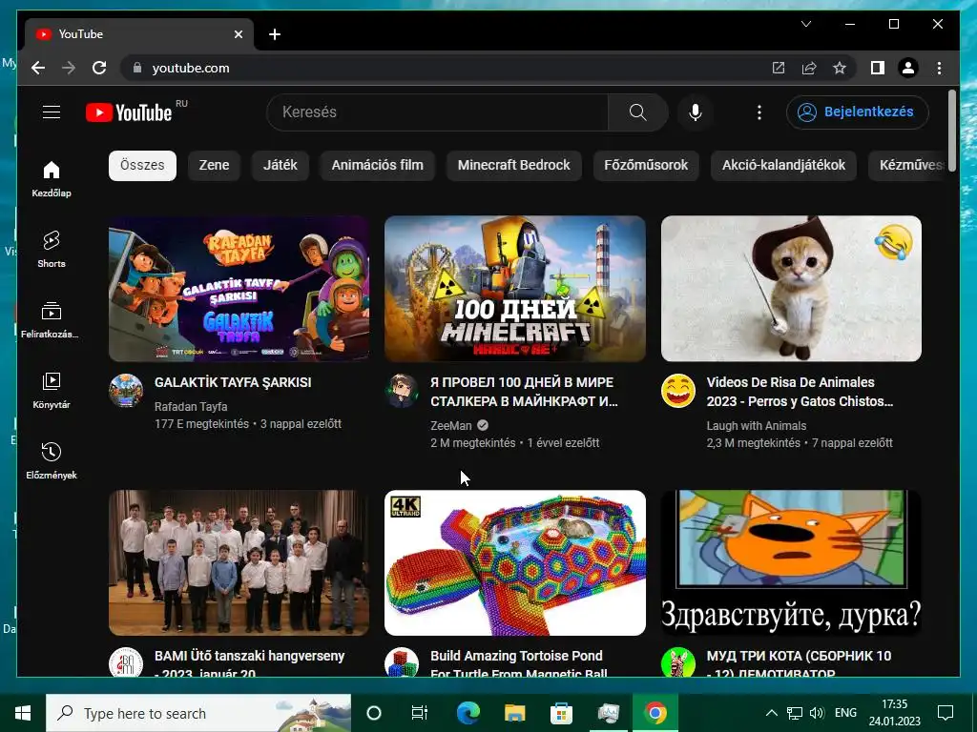
Task: Click МУД ТРИ КОТА video title
Action: point(799,663)
